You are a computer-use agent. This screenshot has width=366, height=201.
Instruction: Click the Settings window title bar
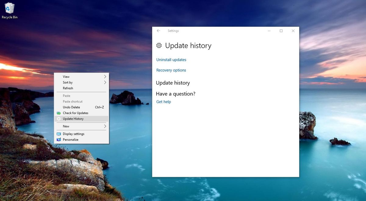213,31
